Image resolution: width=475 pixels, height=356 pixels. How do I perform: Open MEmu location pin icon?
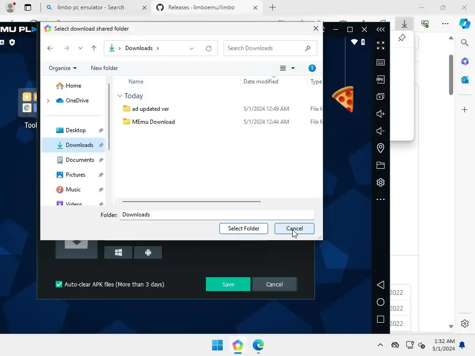pos(380,148)
